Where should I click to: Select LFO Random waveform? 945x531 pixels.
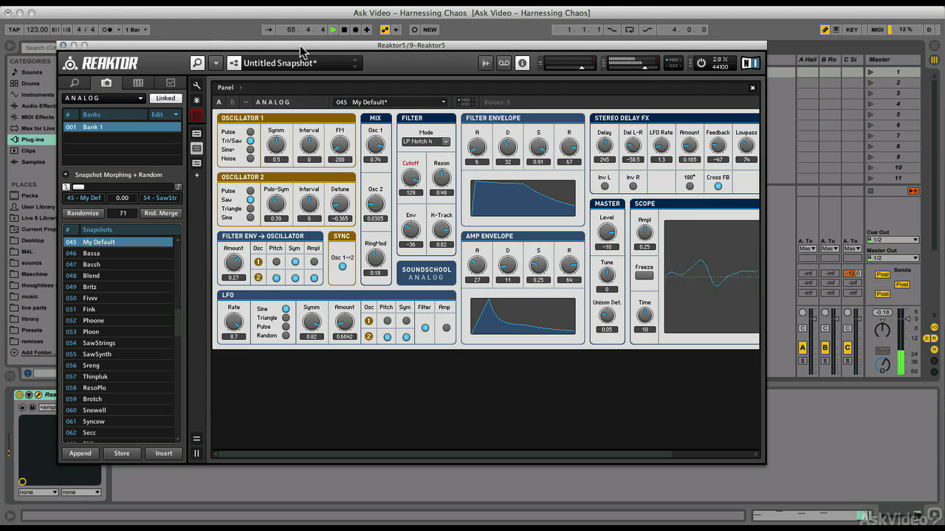(x=286, y=336)
